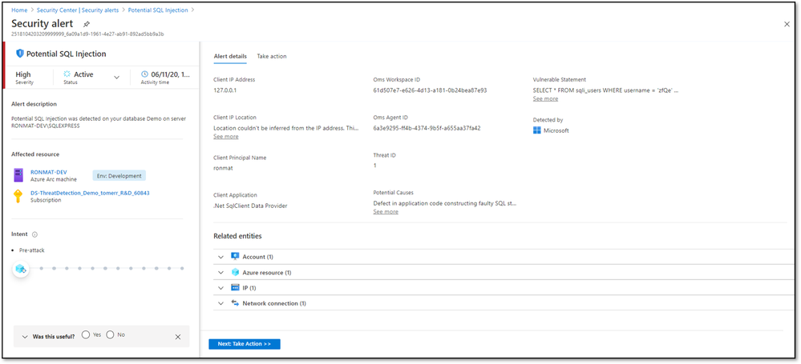Image resolution: width=801 pixels, height=364 pixels.
Task: Click the Client IP Address value 127.0.0.1
Action: pyautogui.click(x=225, y=90)
